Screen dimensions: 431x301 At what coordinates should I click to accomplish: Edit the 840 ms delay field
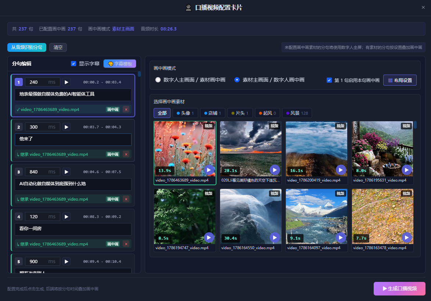click(43, 172)
